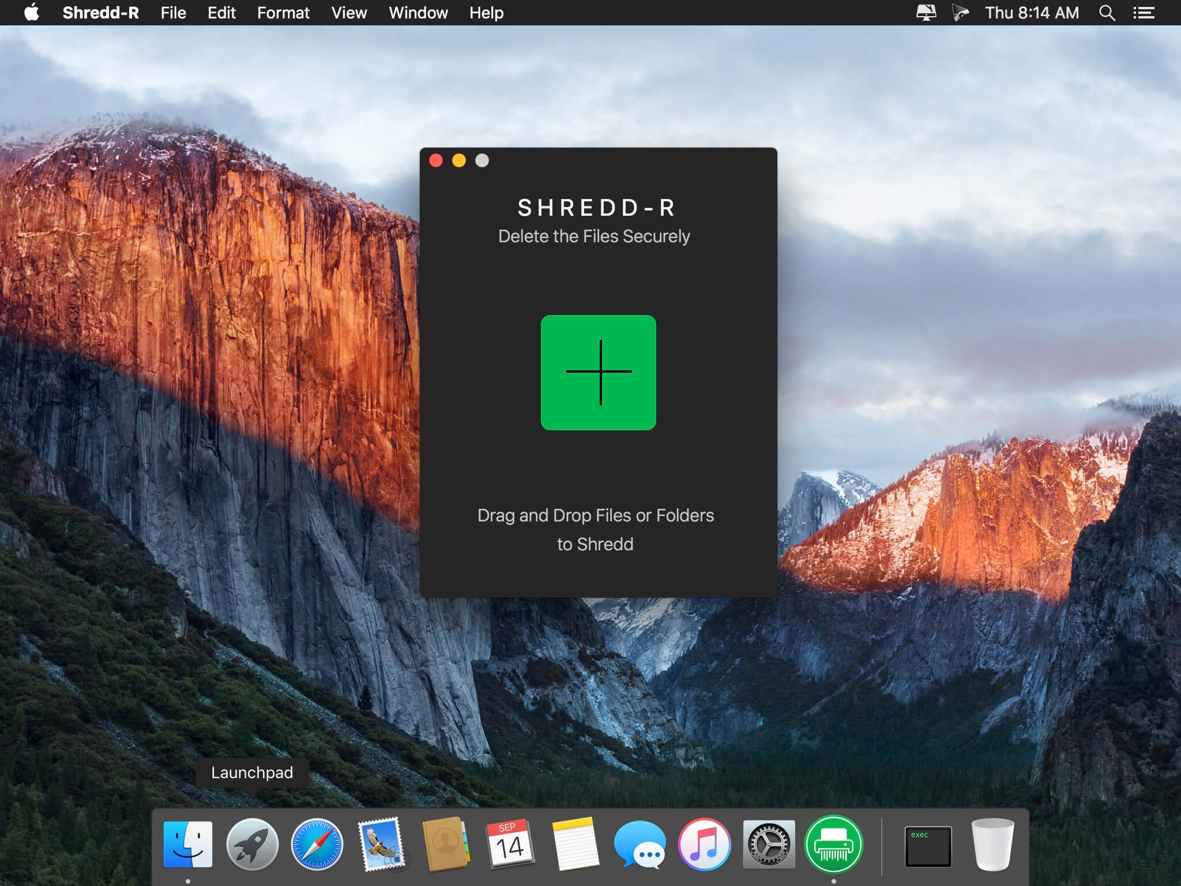Click the gray zoom button of Shredd-R window
The height and width of the screenshot is (886, 1181).
pyautogui.click(x=482, y=160)
